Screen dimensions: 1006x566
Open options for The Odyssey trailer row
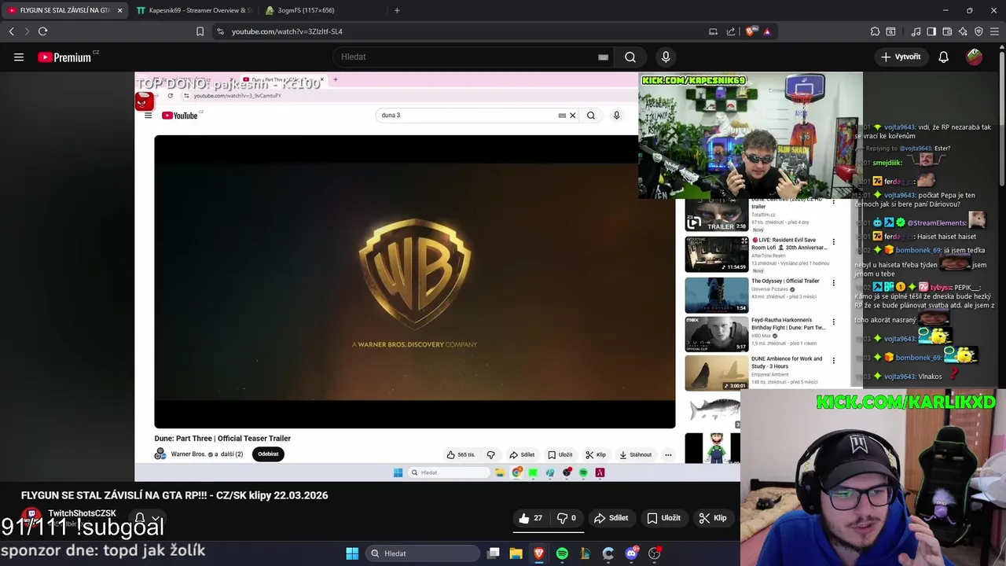pos(833,283)
